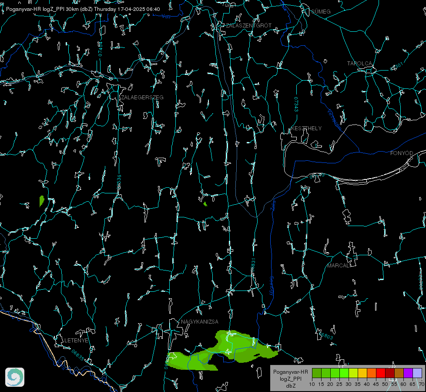This screenshot has width=426, height=392.
Task: Select the 50–55 dBZ dark red legend swatch
Action: [390, 373]
